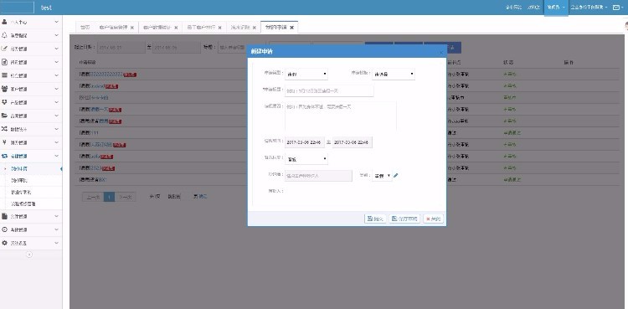Click the pencil edit icon in dialog
Image resolution: width=628 pixels, height=309 pixels.
pos(396,175)
